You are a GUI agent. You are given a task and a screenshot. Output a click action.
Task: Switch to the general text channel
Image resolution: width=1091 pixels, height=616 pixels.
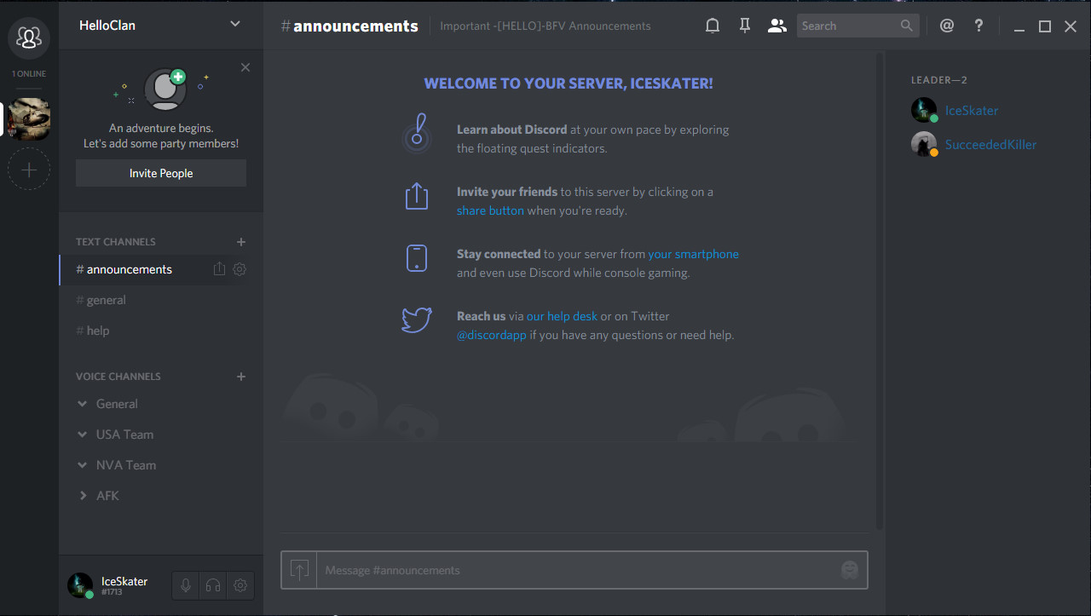pos(106,300)
